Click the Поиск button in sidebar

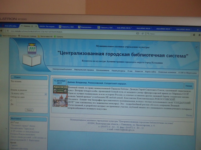(x=29, y=110)
